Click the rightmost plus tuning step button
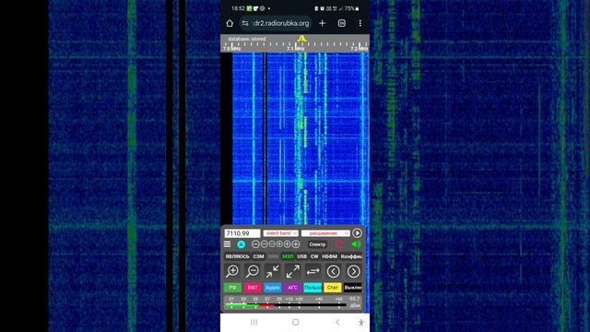 [296, 244]
